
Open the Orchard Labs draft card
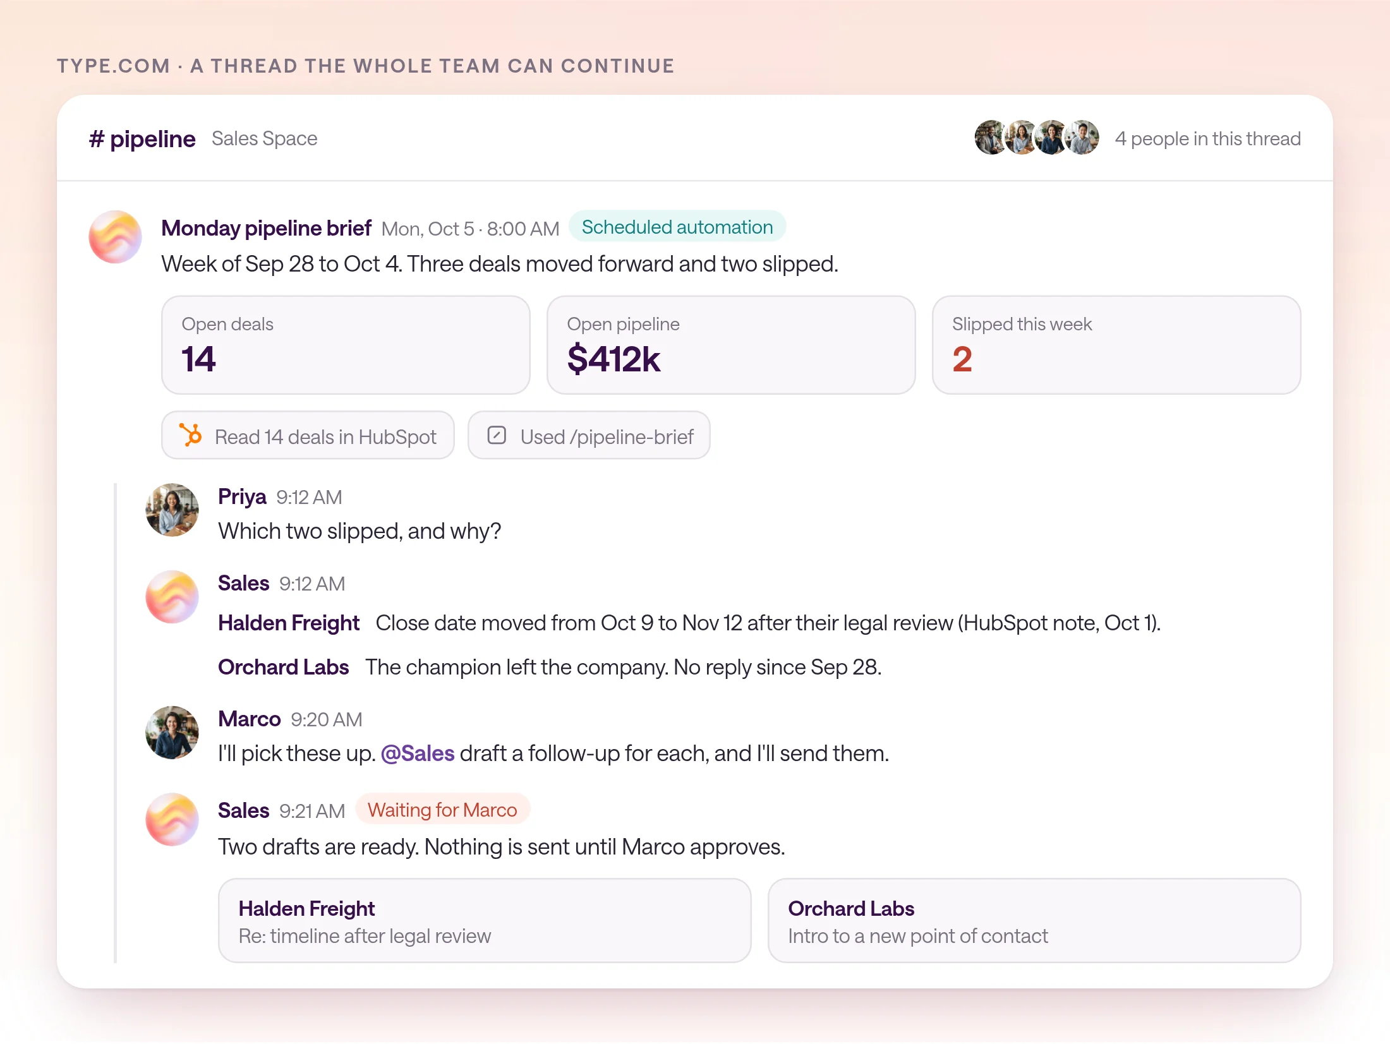point(1034,921)
